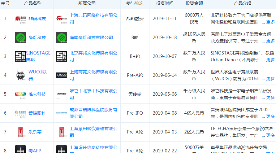
Task: Click the SINOSTAGE舞邦 product logo
Action: point(20,56)
